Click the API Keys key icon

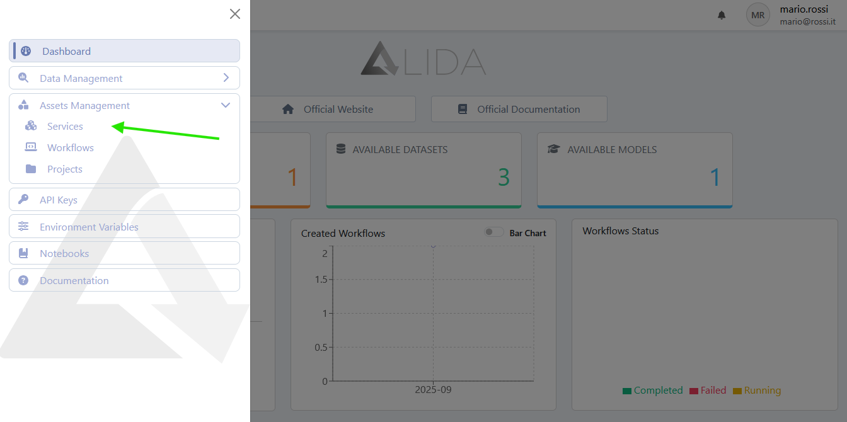click(23, 199)
